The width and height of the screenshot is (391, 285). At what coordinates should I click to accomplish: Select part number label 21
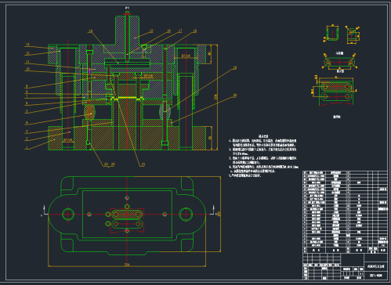143,164
